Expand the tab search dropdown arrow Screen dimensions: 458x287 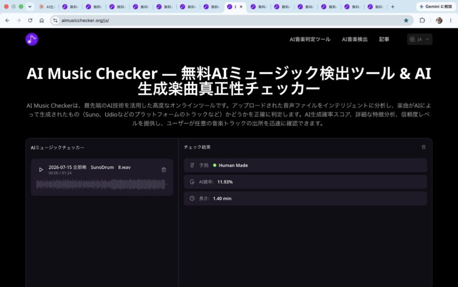point(29,6)
